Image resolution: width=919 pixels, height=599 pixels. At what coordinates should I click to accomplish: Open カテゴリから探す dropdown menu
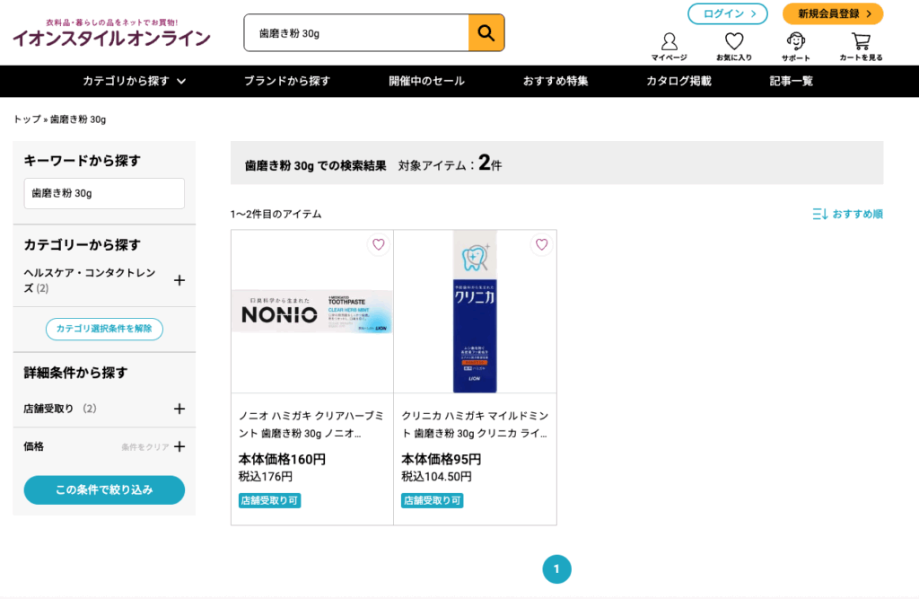point(135,81)
